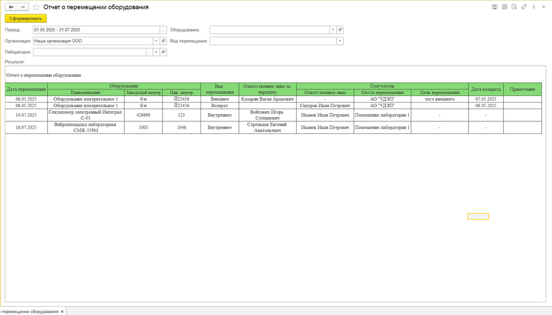Select the Оборудование group header
Screen dimensions: 552x315
click(x=124, y=86)
